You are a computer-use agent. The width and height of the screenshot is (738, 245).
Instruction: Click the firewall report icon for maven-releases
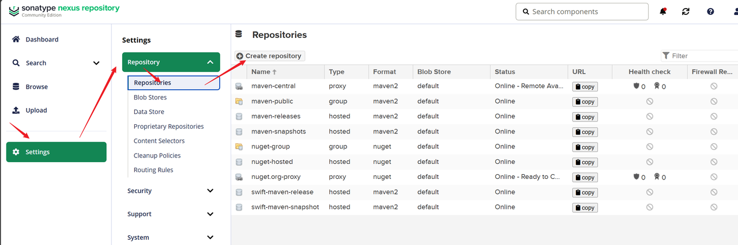tap(713, 116)
